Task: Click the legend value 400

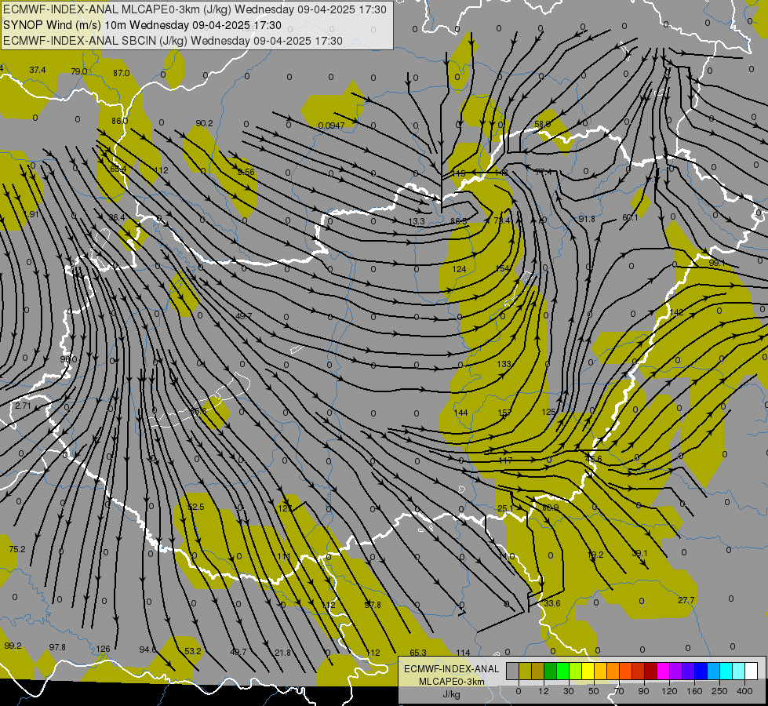Action: [744, 691]
